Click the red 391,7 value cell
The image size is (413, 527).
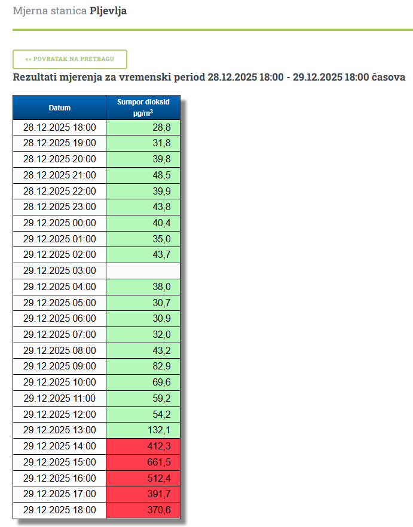click(143, 494)
